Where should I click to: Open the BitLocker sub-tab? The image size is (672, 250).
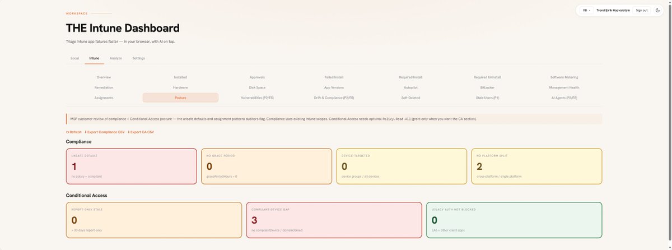point(487,87)
